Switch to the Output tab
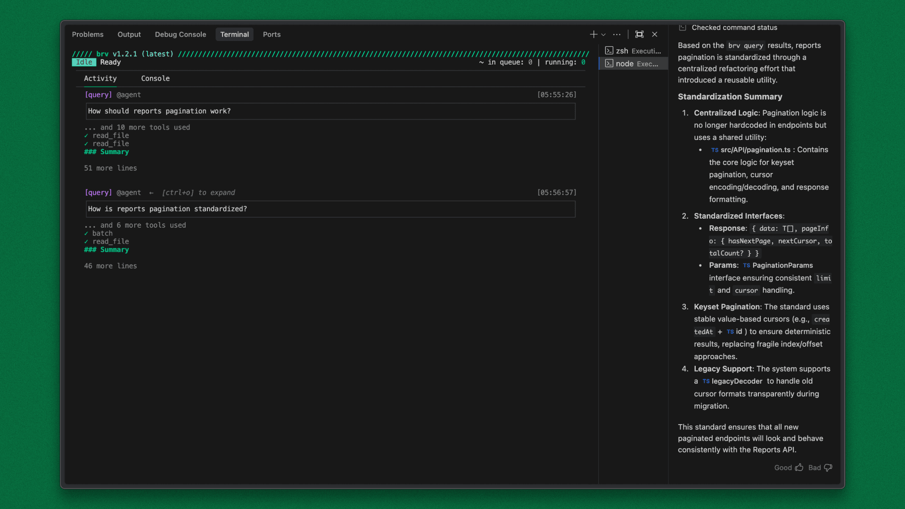This screenshot has width=905, height=509. click(x=129, y=34)
